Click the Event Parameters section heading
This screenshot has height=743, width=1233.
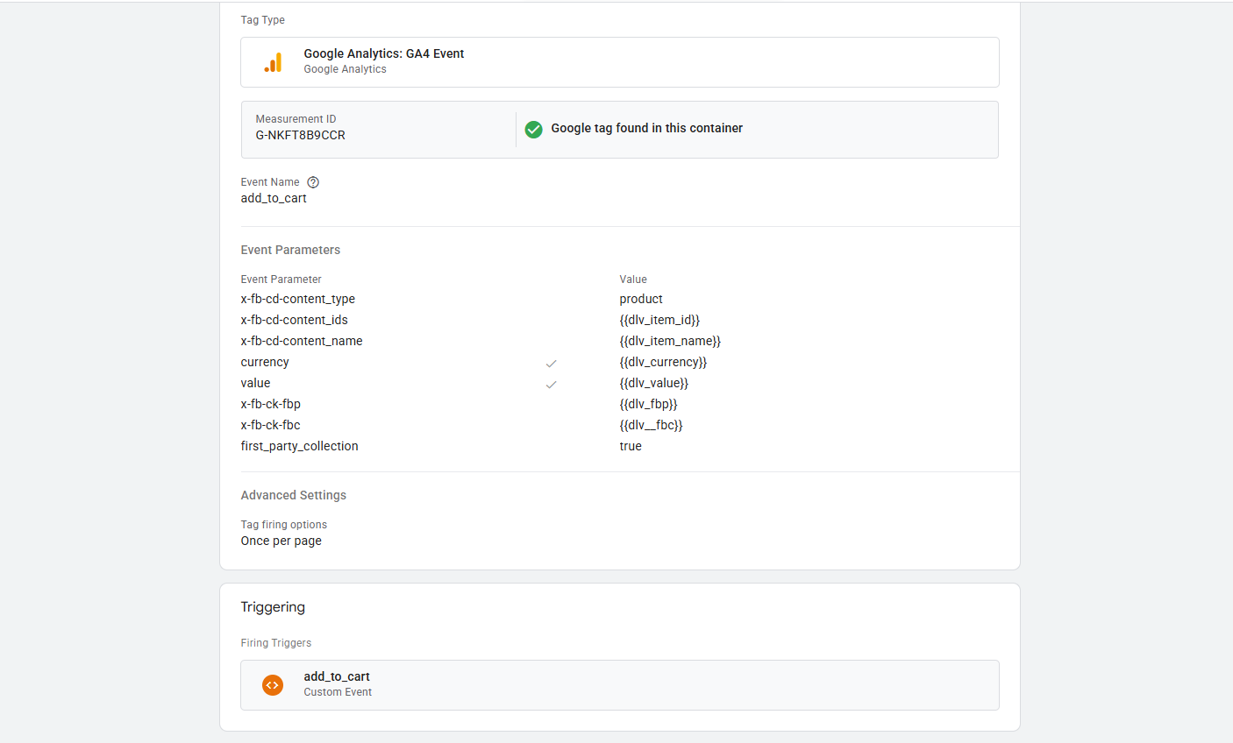(290, 250)
